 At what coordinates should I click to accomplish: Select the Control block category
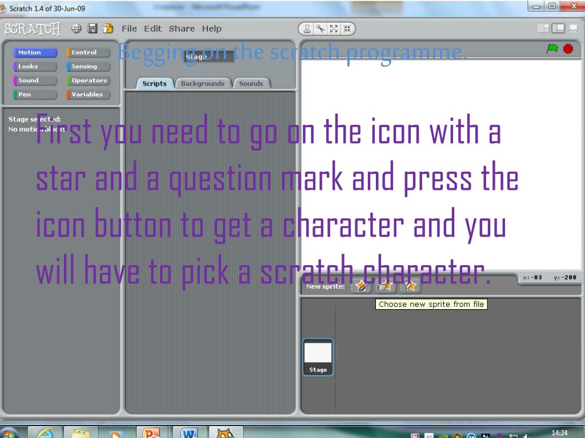(88, 52)
